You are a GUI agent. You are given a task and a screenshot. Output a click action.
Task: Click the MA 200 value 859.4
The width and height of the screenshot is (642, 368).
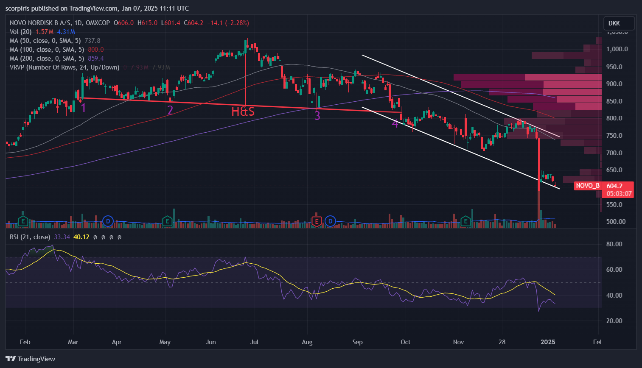pyautogui.click(x=96, y=59)
